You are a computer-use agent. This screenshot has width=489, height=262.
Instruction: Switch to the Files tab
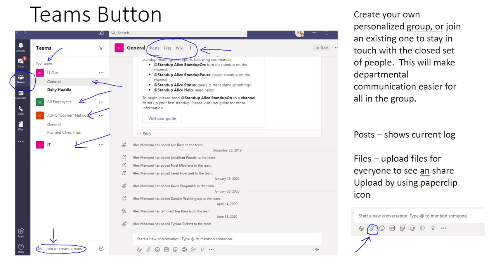[168, 48]
